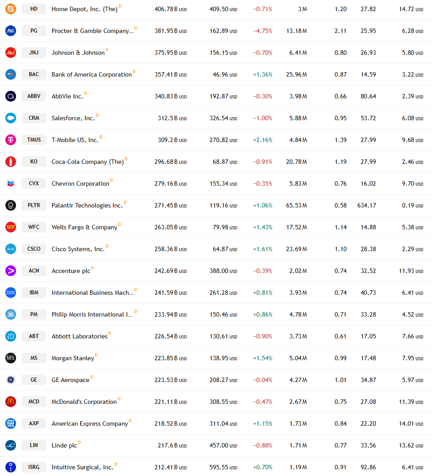
Task: Click the AbbVie logo icon
Action: coord(11,96)
